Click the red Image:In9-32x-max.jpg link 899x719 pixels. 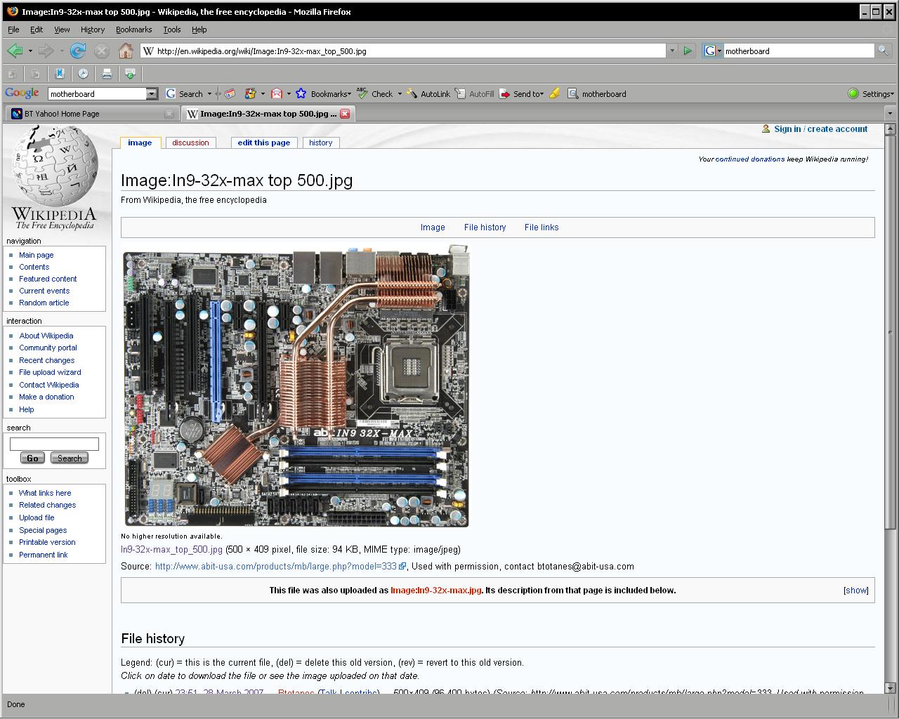tap(436, 591)
